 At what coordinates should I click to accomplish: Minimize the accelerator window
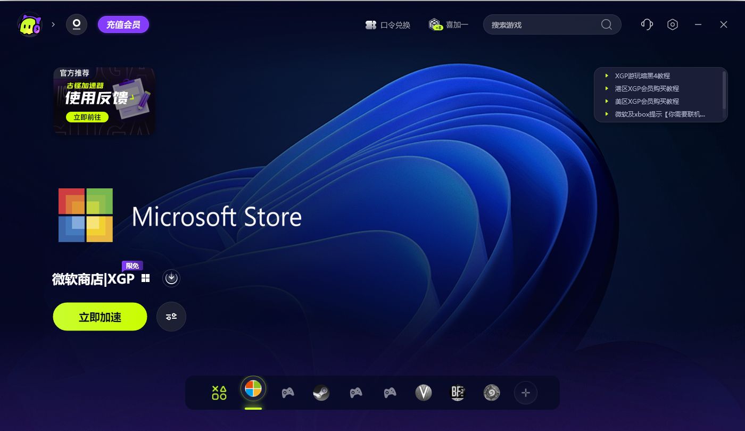pyautogui.click(x=698, y=24)
